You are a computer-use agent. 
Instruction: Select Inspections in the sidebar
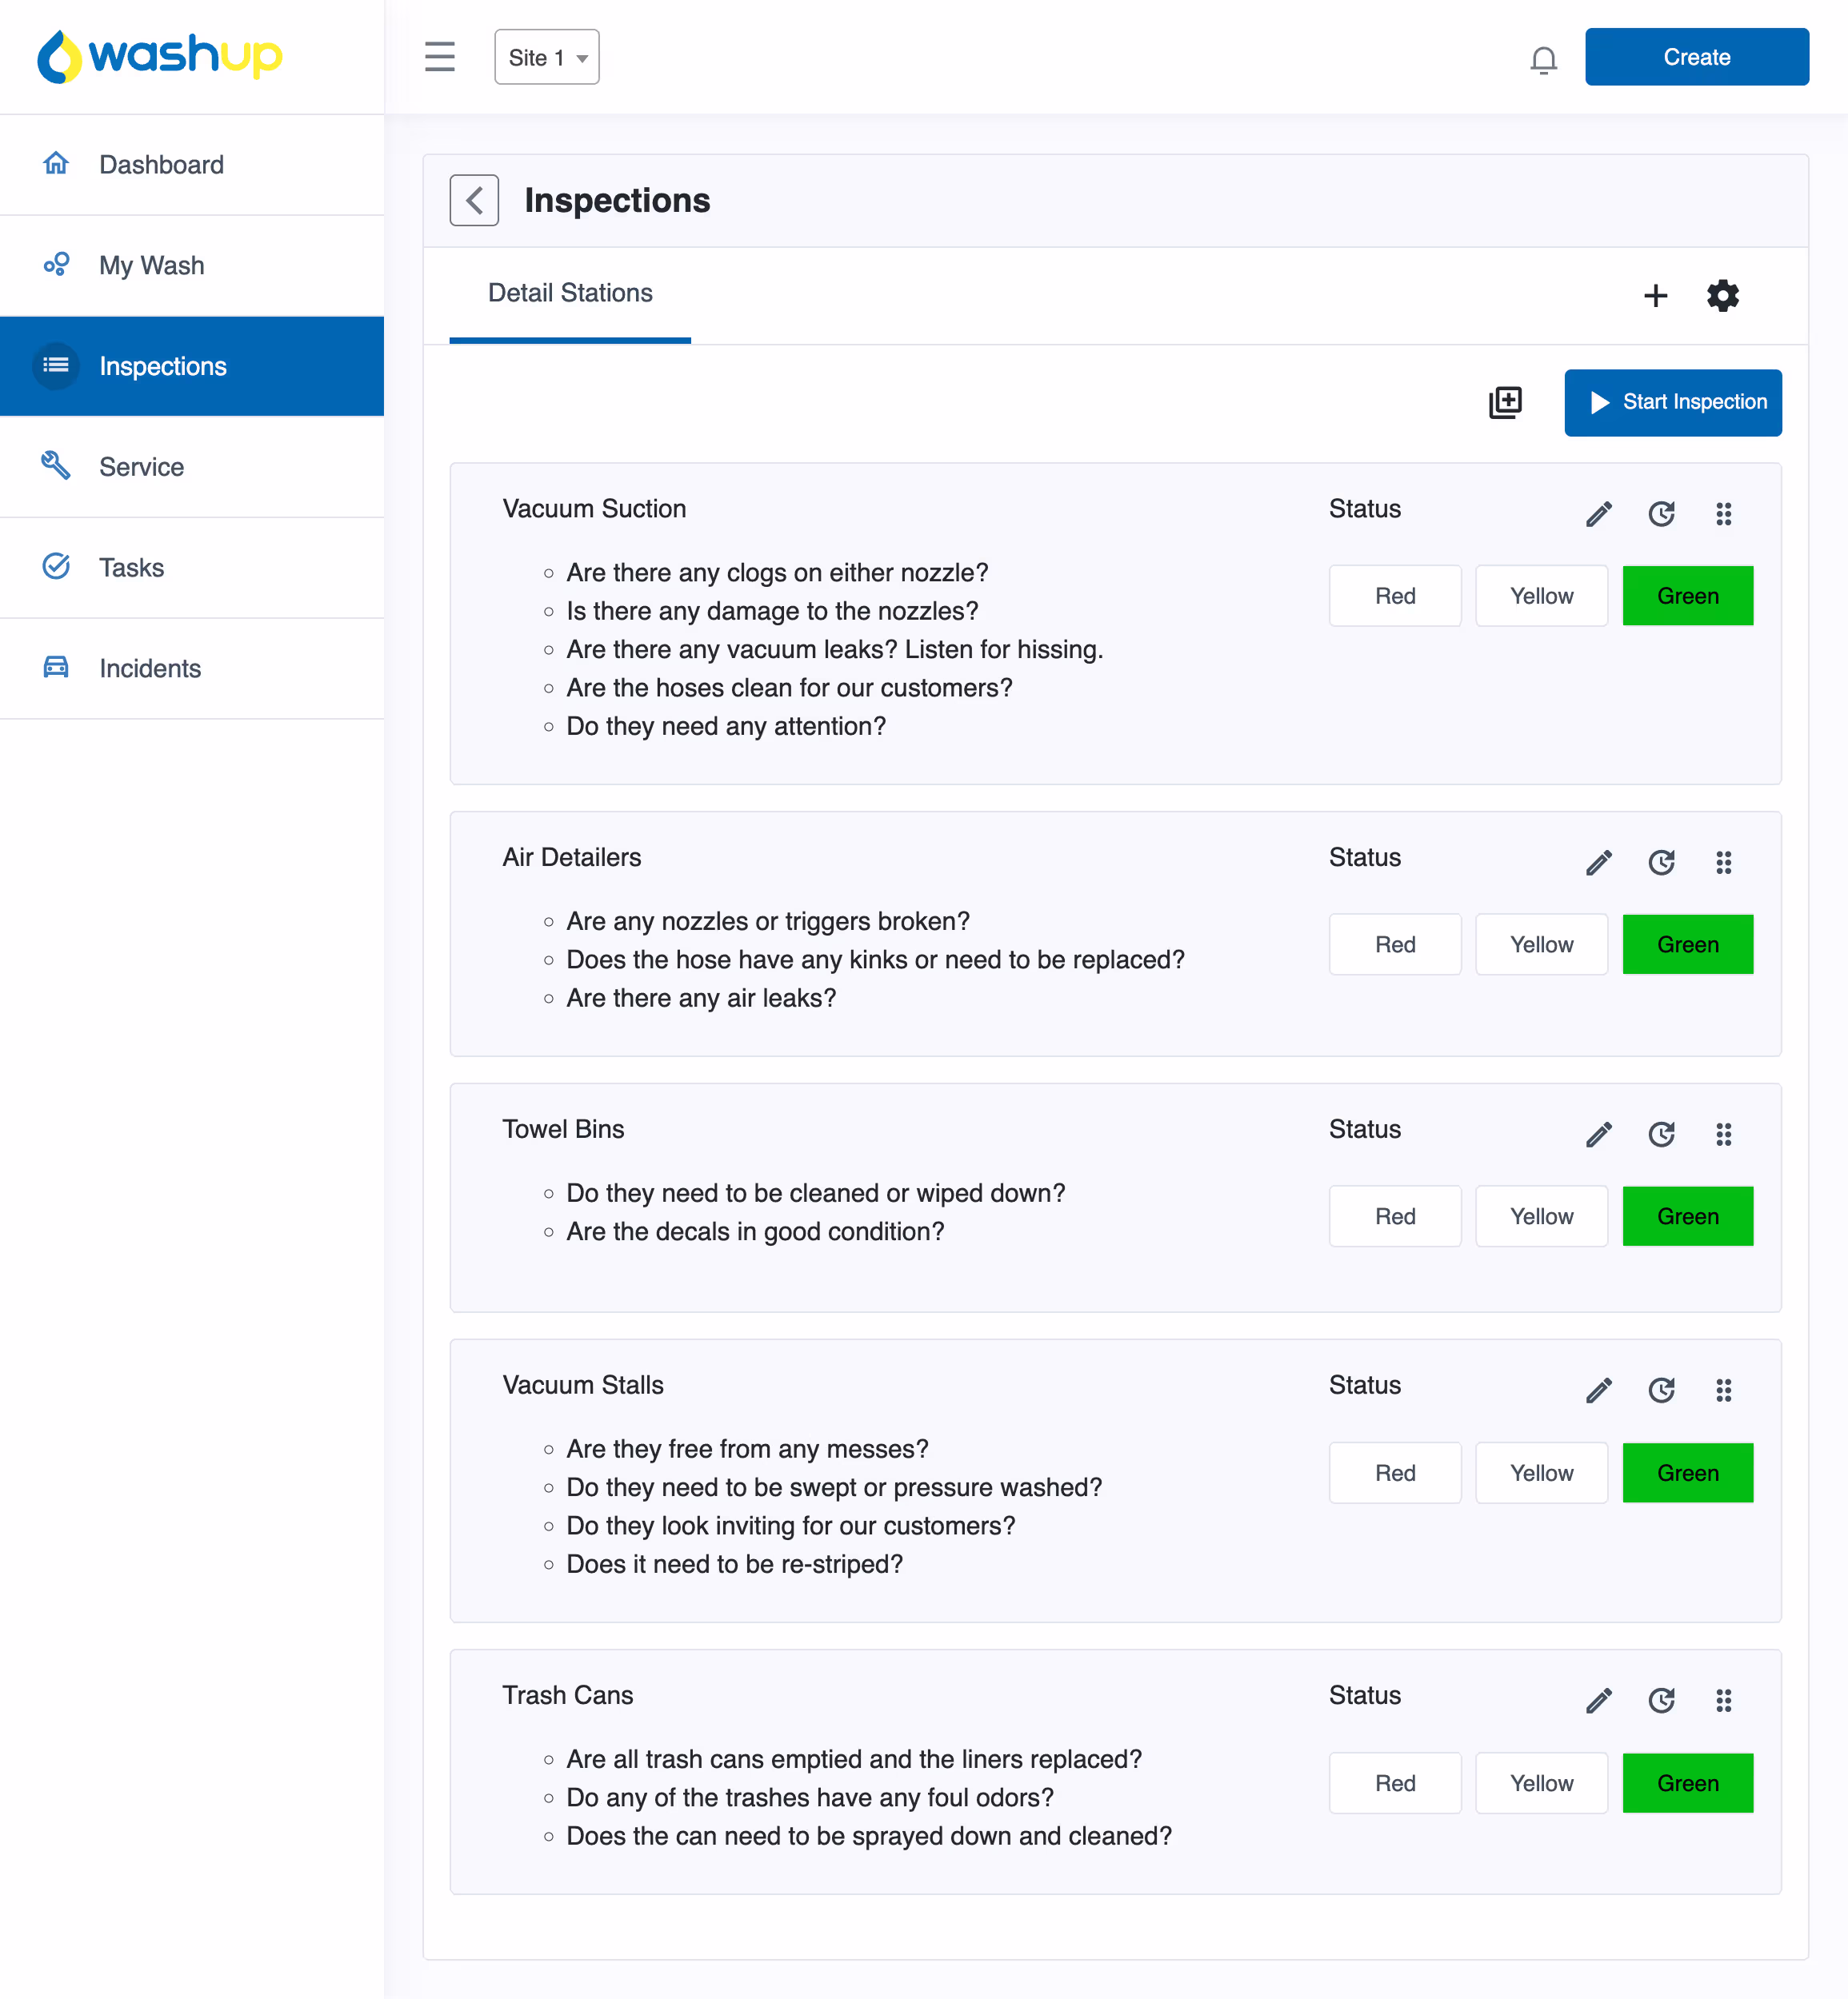192,367
